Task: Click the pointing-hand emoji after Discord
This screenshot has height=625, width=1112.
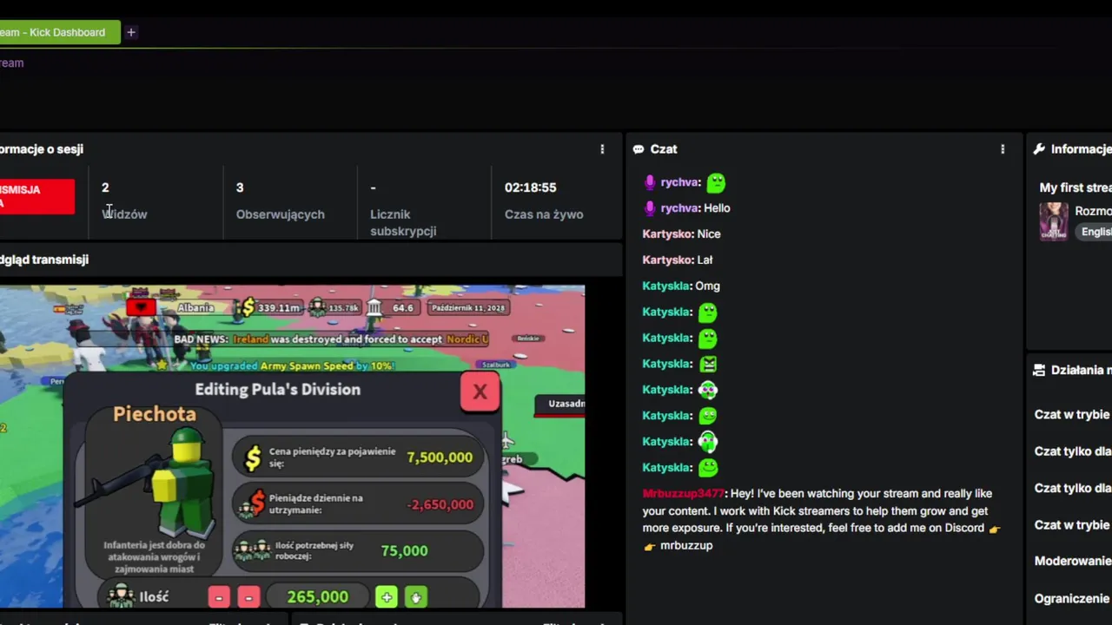Action: tap(995, 529)
